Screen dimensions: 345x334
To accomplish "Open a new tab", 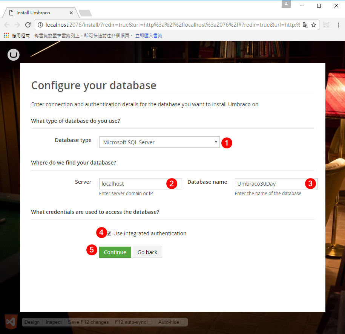I will coord(85,13).
